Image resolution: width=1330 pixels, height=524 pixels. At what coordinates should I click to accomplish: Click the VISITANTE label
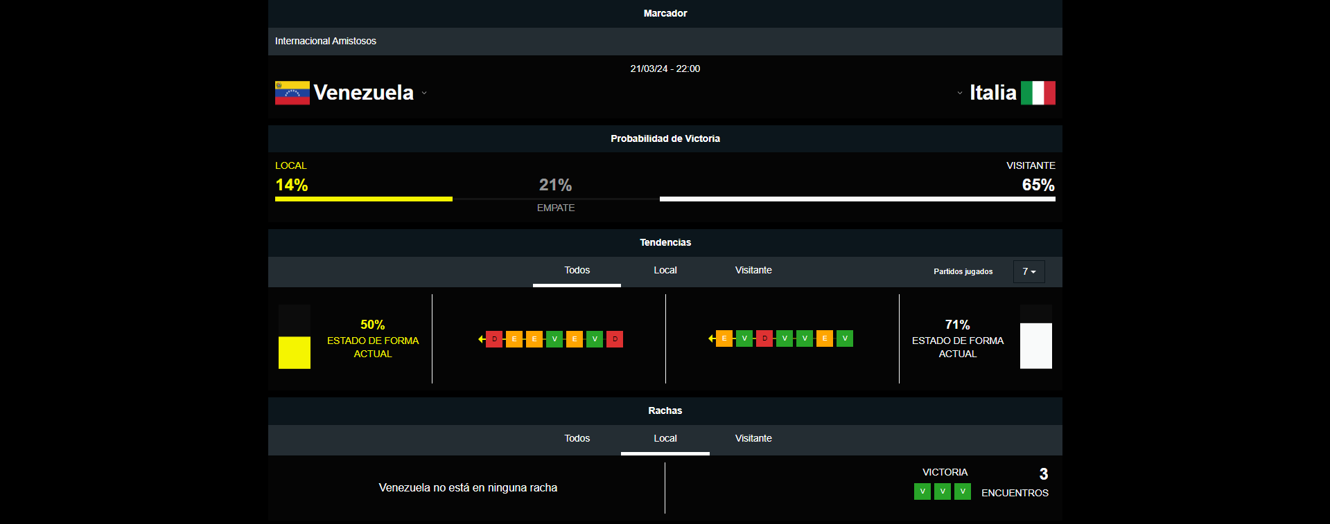tap(1031, 166)
